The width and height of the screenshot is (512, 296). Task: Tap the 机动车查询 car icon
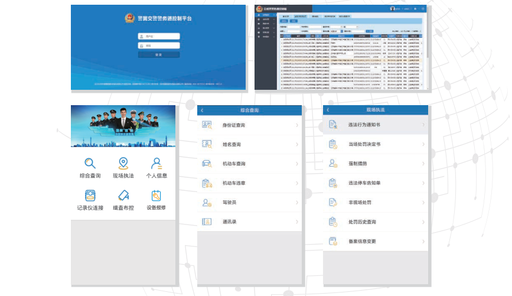207,164
